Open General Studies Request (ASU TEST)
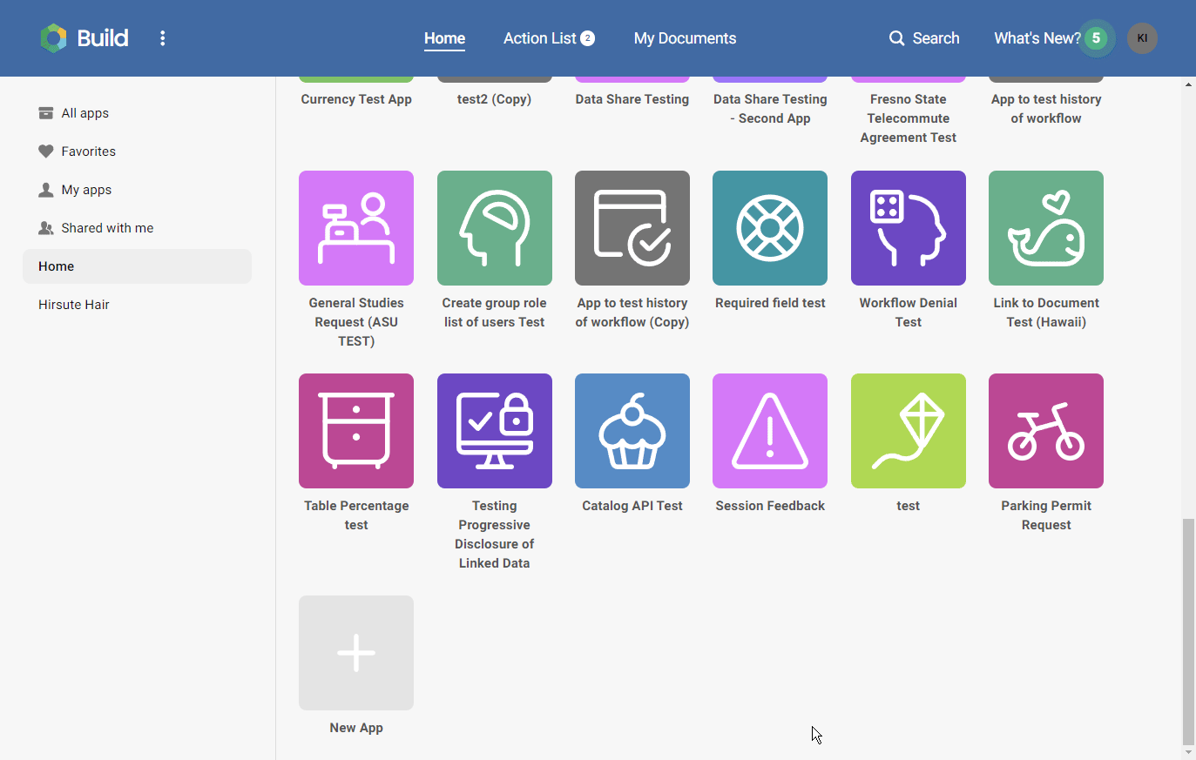The width and height of the screenshot is (1196, 760). click(355, 228)
